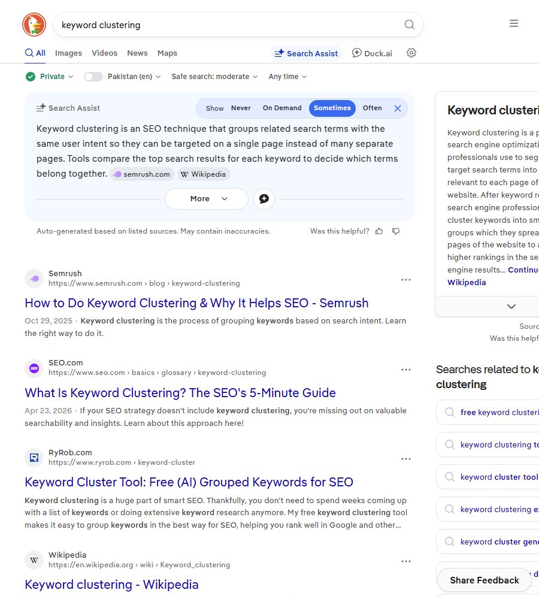
Task: Open the Duck.ai chat bubble button beside More
Action: (x=264, y=199)
